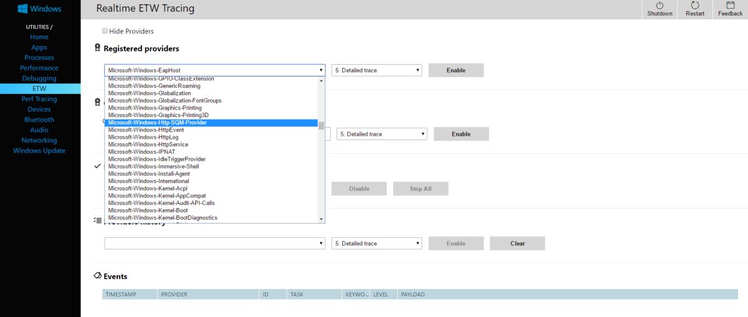Open the second Detailed trace level dropdown
This screenshot has height=317, width=748.
[x=381, y=134]
